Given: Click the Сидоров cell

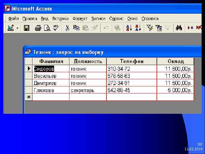Looking at the screenshot, I should point(51,69).
